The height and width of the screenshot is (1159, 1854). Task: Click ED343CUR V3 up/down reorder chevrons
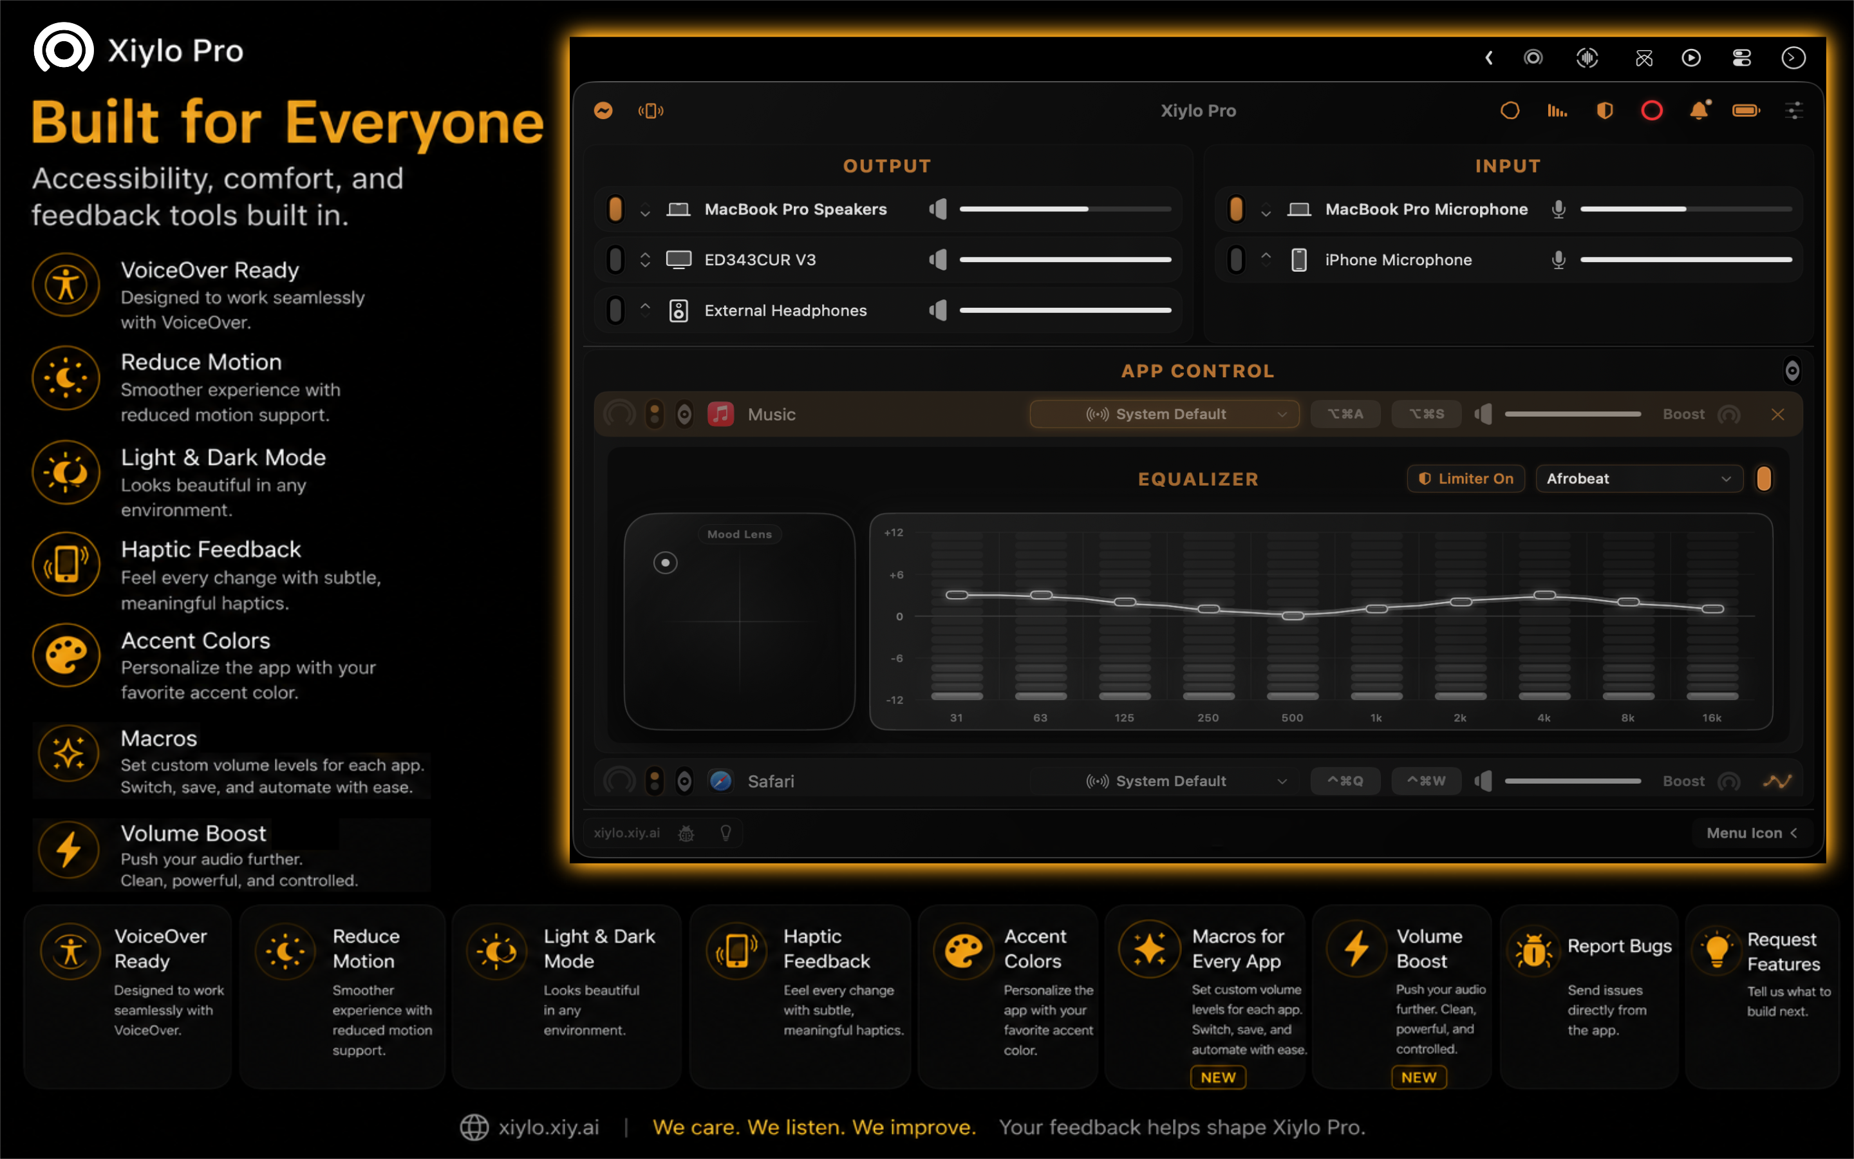tap(645, 260)
